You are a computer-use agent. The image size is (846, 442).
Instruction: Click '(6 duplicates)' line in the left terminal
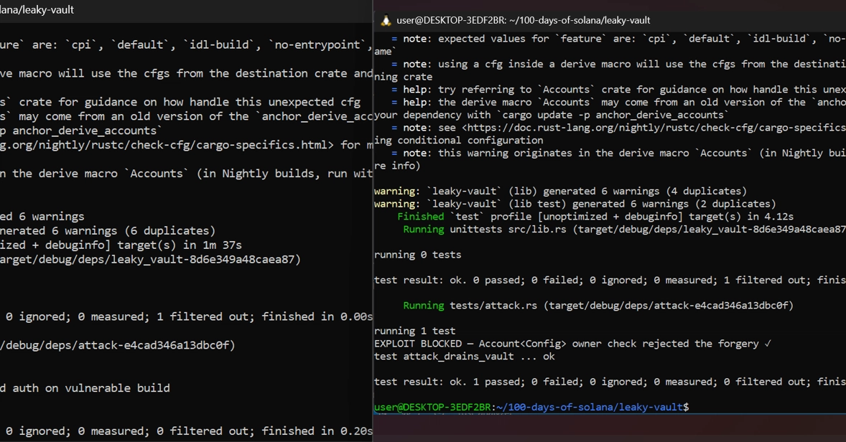click(x=108, y=231)
